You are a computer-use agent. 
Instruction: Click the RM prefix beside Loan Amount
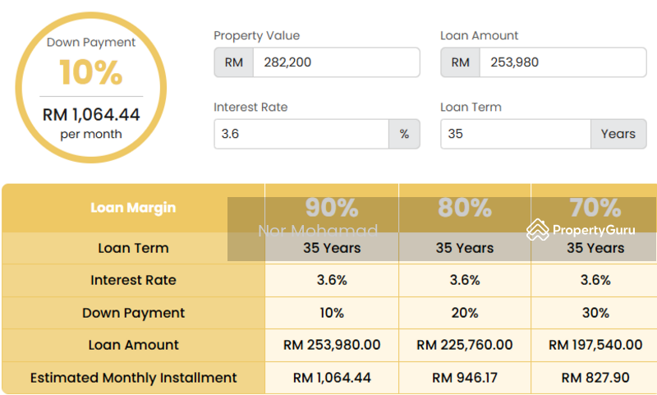(460, 62)
